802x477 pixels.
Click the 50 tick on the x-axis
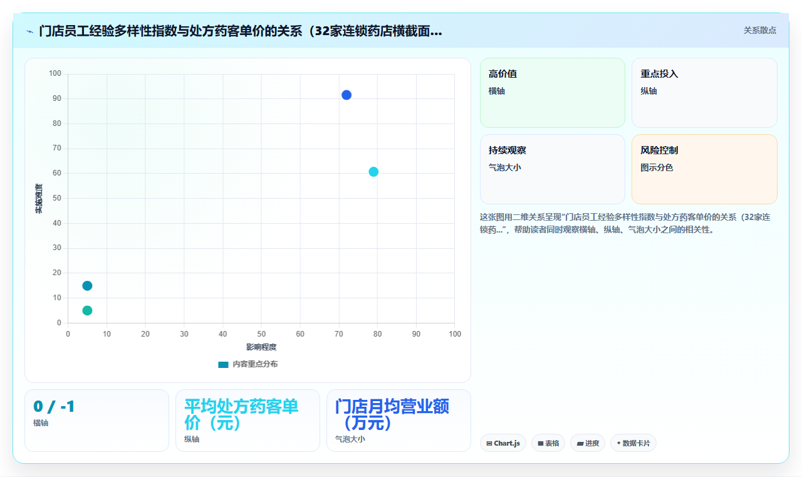tap(261, 334)
